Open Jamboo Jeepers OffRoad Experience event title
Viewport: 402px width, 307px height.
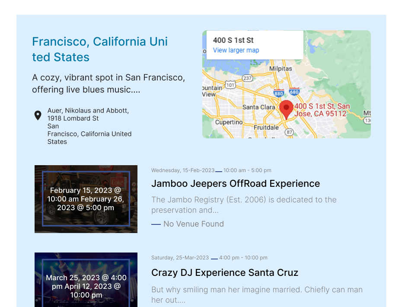pos(236,183)
